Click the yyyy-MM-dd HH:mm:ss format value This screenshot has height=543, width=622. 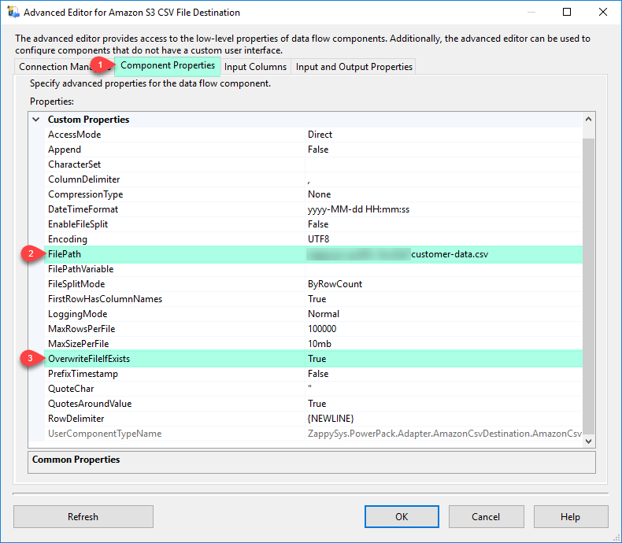pyautogui.click(x=358, y=209)
